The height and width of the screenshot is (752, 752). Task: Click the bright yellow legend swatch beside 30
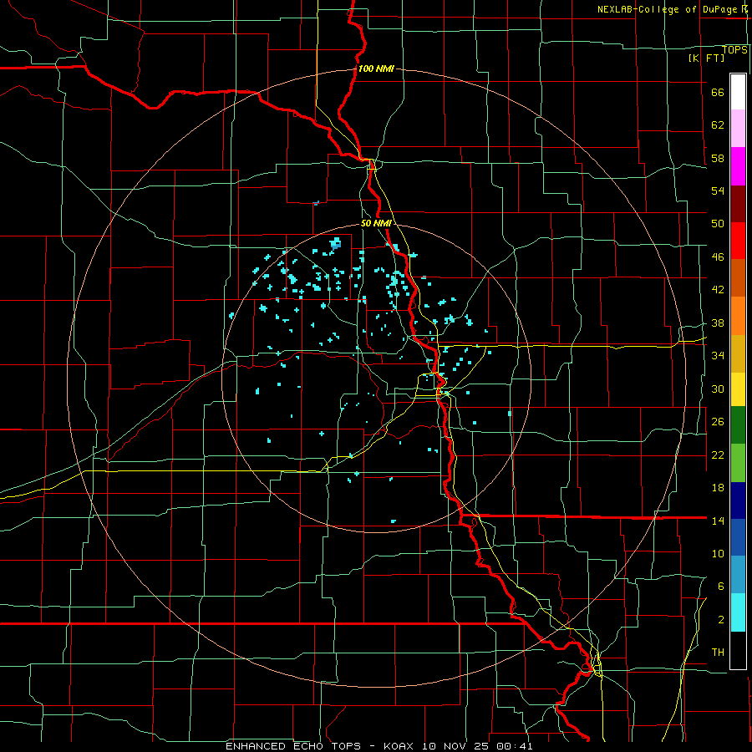pyautogui.click(x=738, y=389)
